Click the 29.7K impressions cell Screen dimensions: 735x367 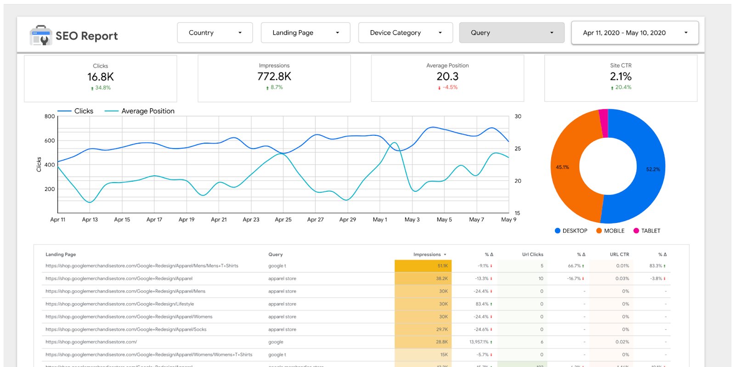pos(423,329)
